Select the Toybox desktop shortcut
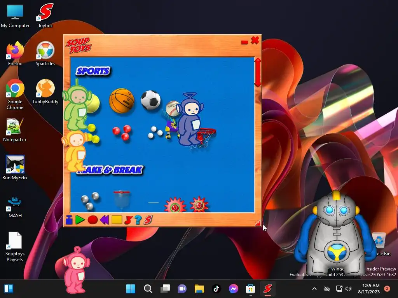 45,16
